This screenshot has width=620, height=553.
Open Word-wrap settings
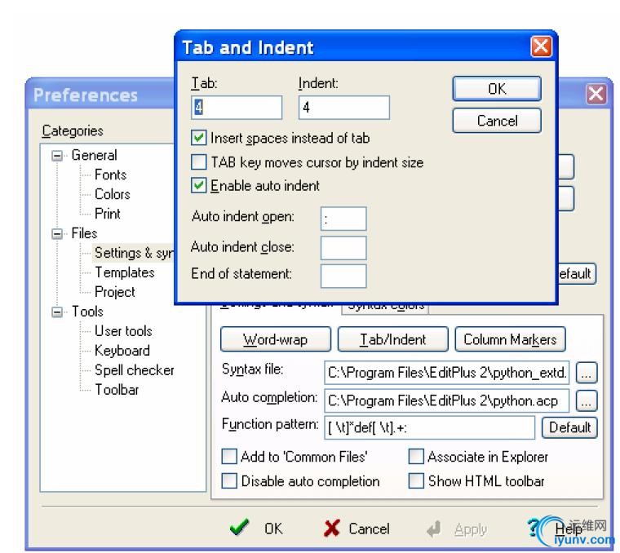coord(275,339)
